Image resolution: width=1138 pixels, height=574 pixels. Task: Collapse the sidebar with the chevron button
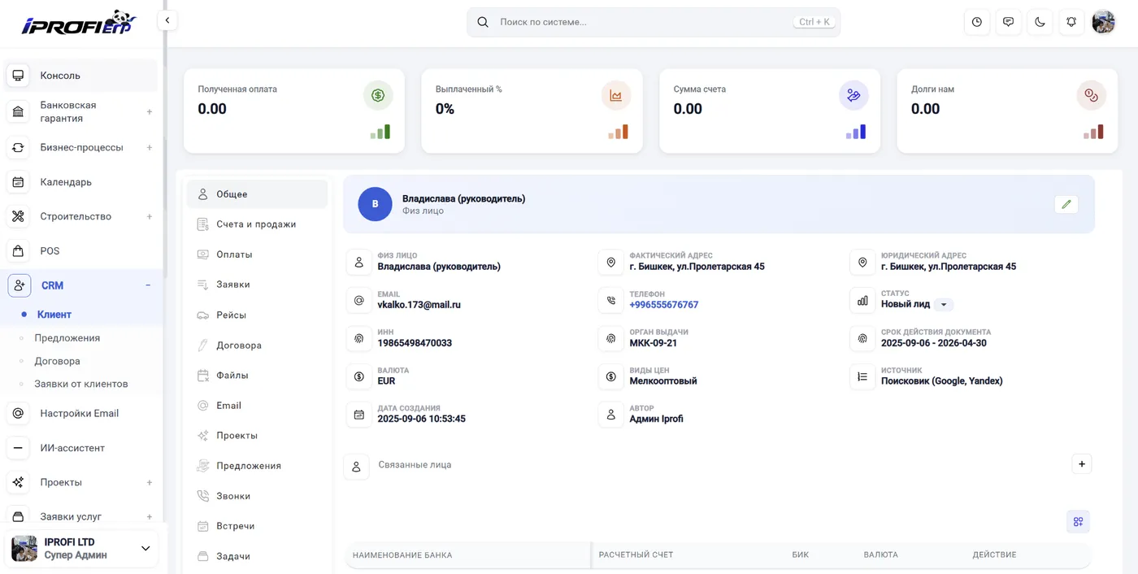[167, 20]
